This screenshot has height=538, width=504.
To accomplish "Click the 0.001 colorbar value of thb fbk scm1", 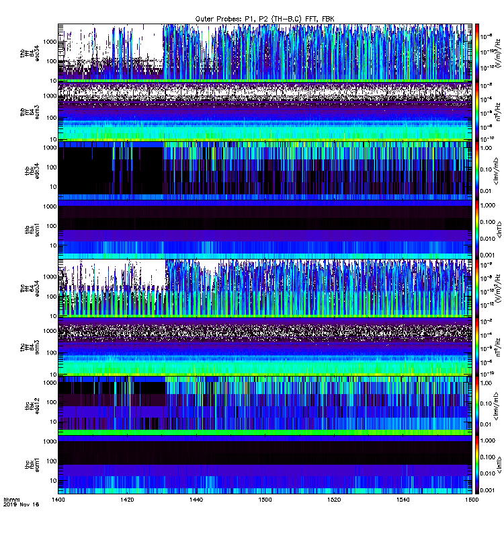I will pyautogui.click(x=487, y=256).
